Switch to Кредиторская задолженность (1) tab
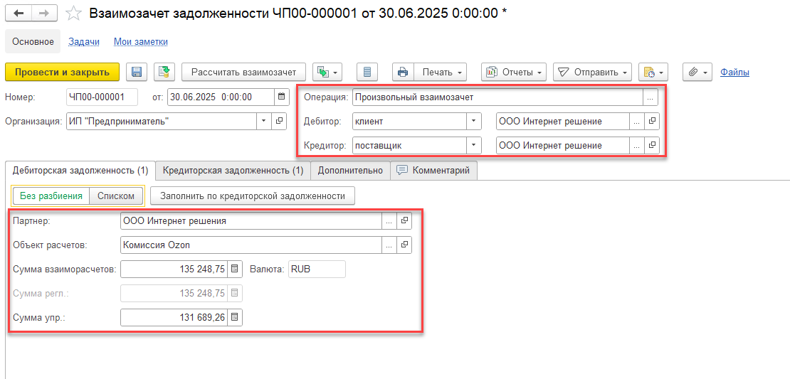790x379 pixels. click(233, 171)
